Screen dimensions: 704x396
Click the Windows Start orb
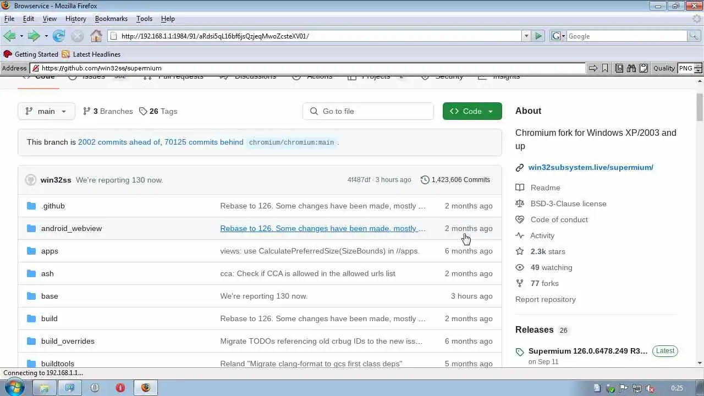coord(13,388)
